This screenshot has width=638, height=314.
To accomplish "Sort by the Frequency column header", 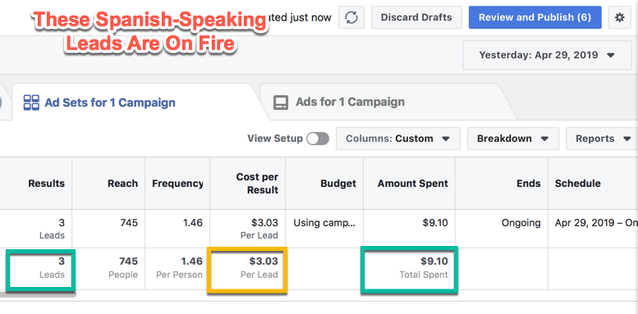I will point(177,184).
